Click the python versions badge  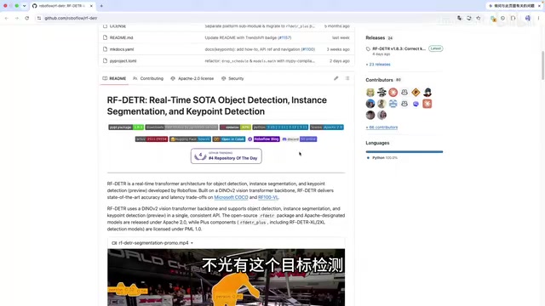pyautogui.click(x=280, y=127)
